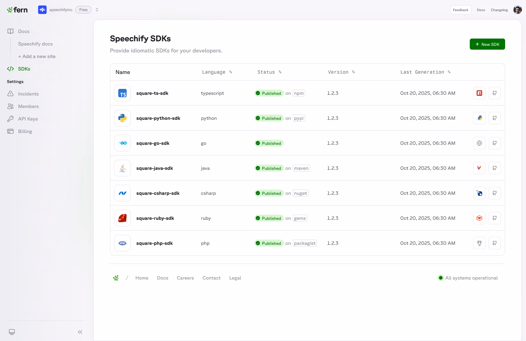Open Billing settings page
Viewport: 526px width, 341px height.
point(25,131)
